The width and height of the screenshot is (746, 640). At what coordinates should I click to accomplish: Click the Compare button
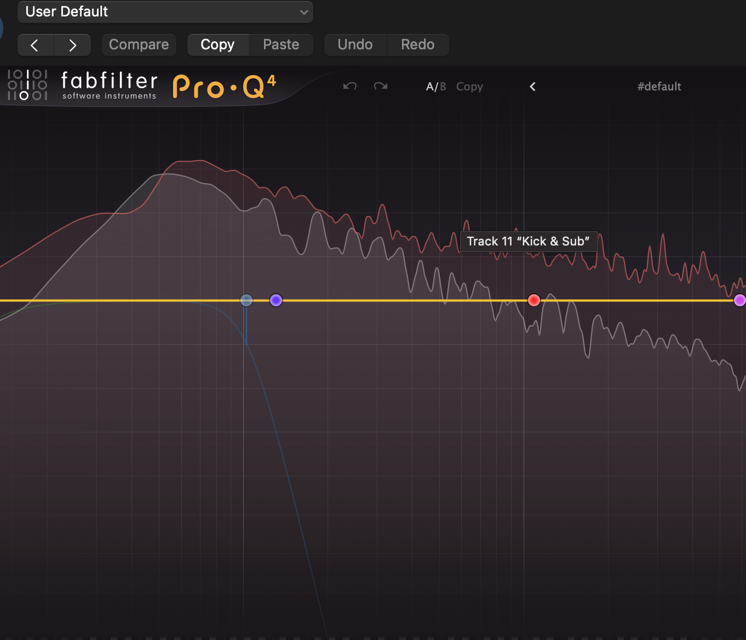[x=139, y=45]
